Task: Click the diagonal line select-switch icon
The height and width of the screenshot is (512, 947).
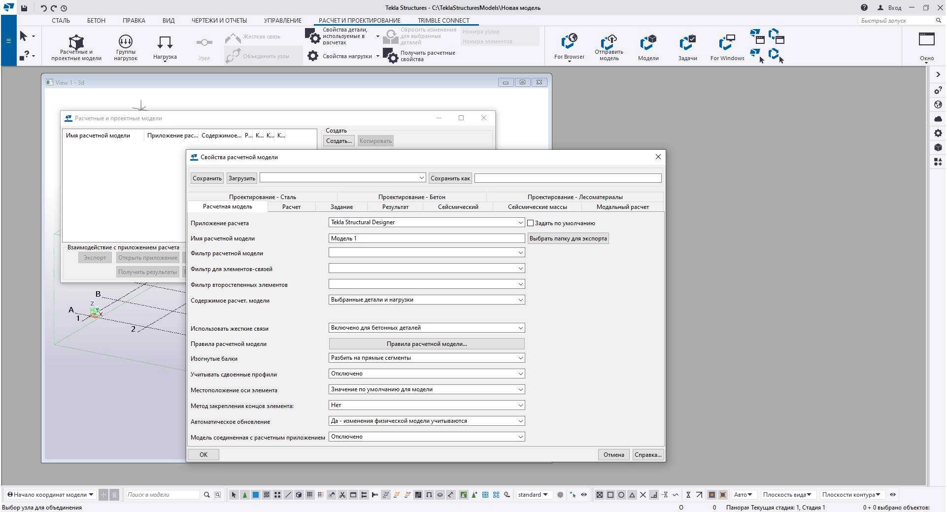Action: [288, 495]
